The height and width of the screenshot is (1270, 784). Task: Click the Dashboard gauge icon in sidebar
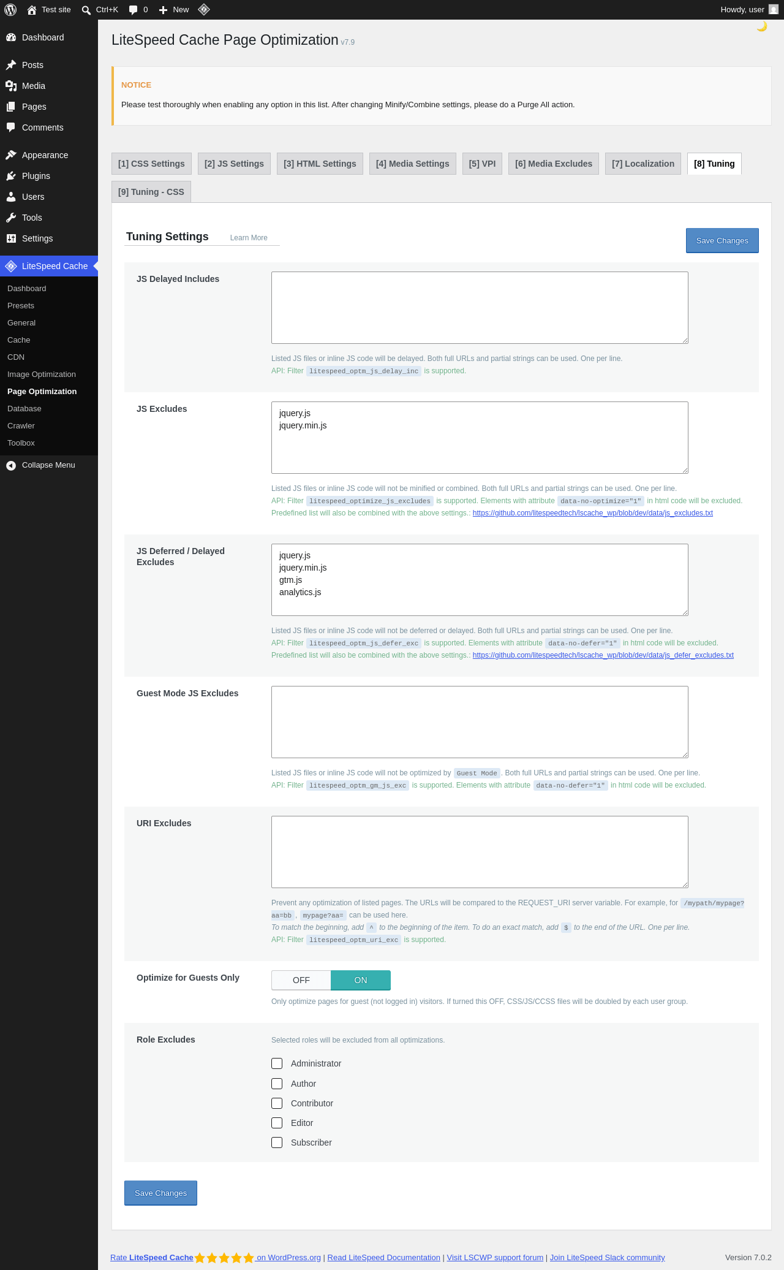11,37
